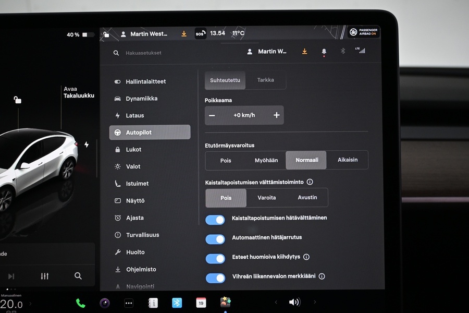Viewport: 469px width, 313px height.
Task: Open the camera app icon
Action: [105, 303]
